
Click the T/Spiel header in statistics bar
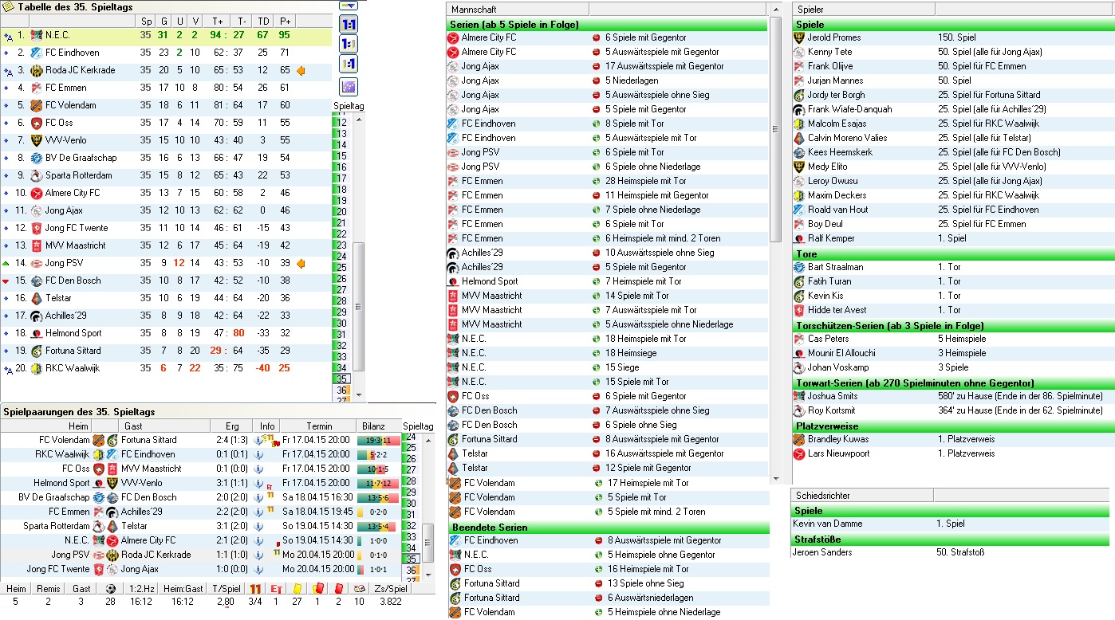pyautogui.click(x=226, y=589)
